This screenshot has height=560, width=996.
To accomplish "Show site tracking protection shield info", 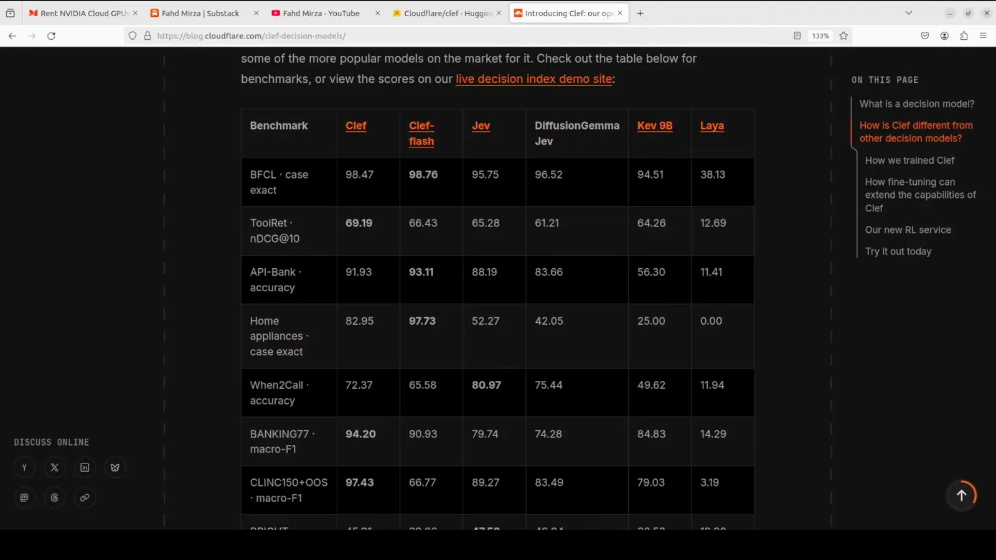I will [x=133, y=36].
